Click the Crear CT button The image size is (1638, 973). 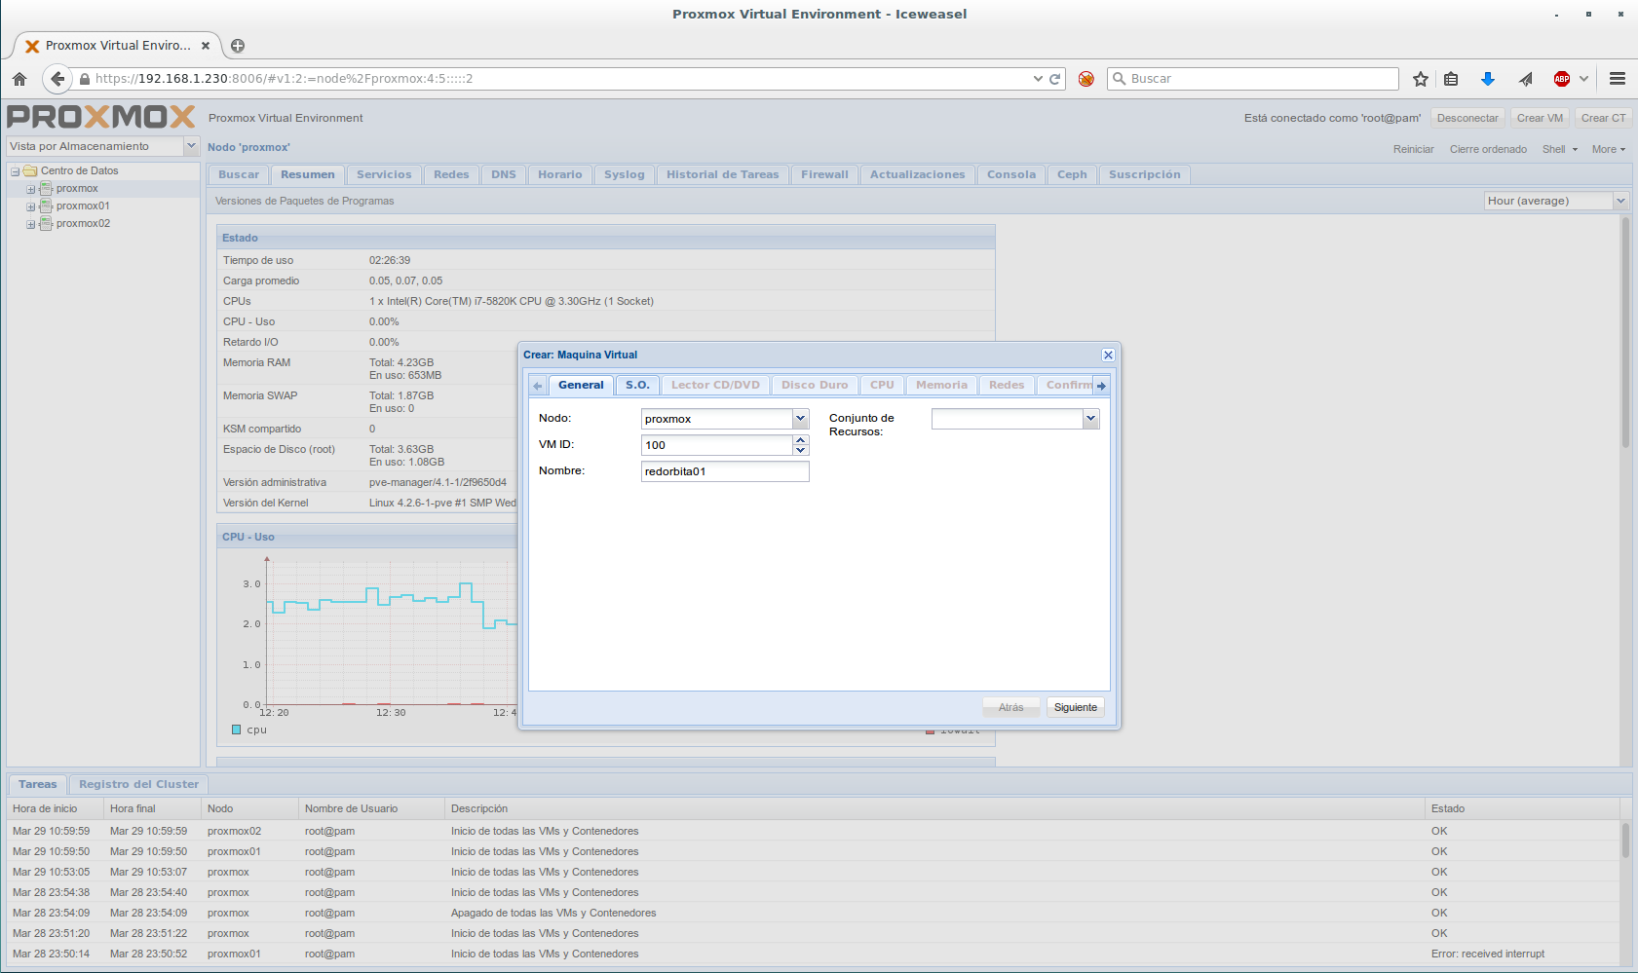1603,118
